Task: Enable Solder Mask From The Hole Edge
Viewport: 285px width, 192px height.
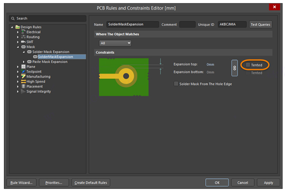Action: pyautogui.click(x=176, y=84)
